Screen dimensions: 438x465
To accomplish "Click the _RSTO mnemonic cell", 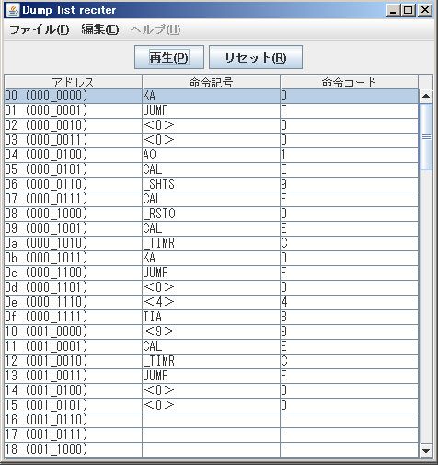I will click(211, 214).
